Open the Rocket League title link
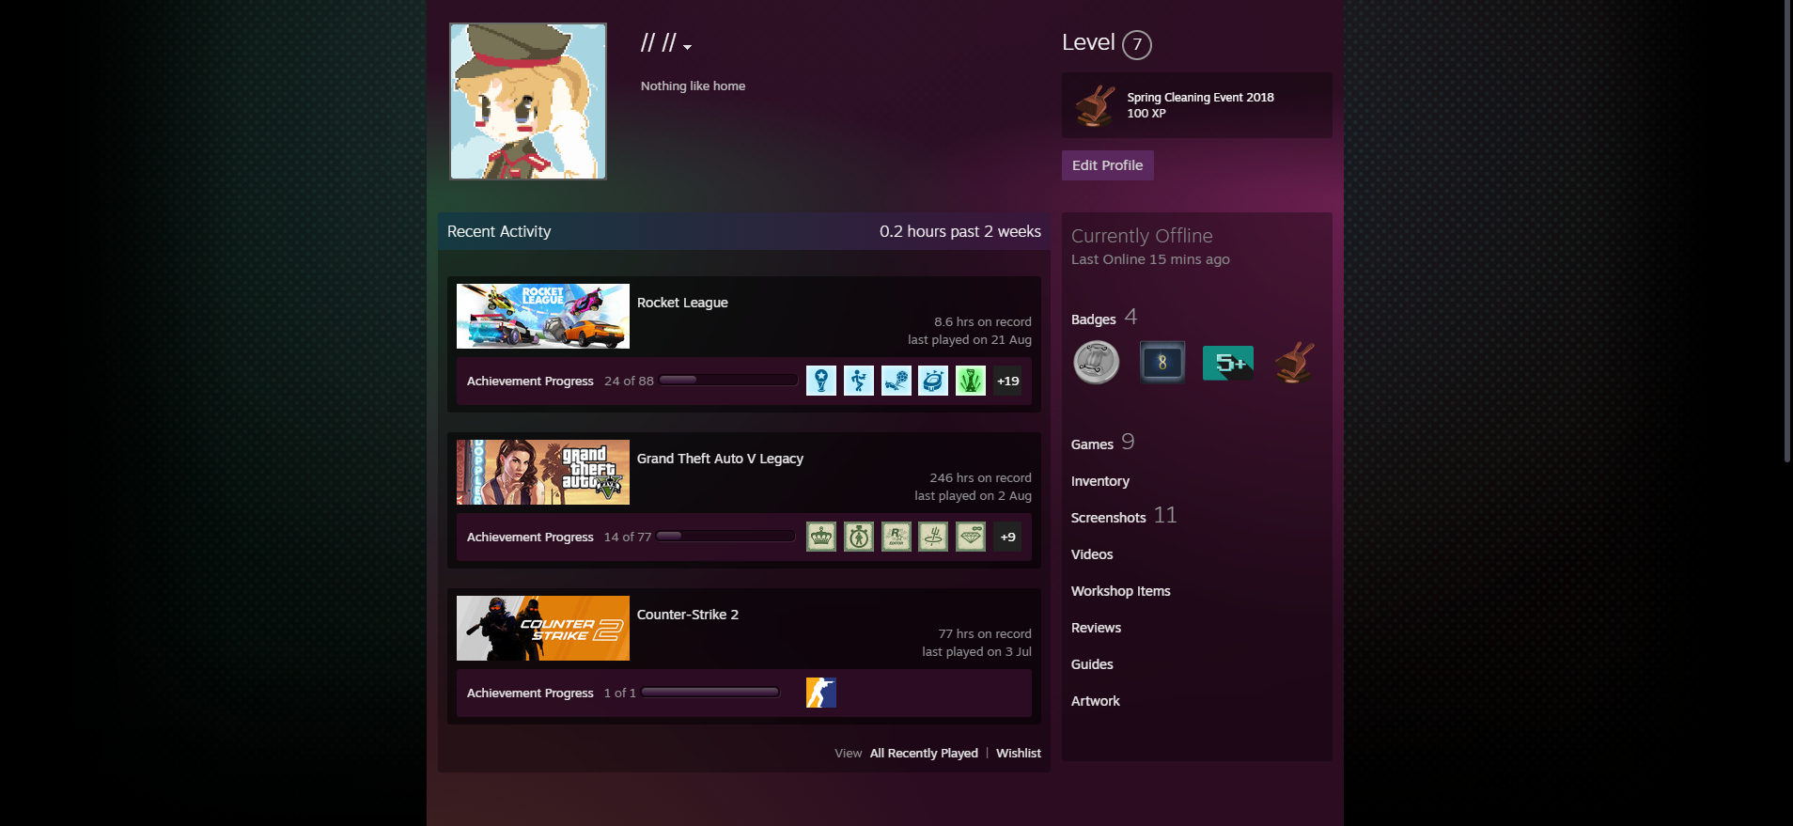This screenshot has width=1793, height=826. click(x=682, y=303)
